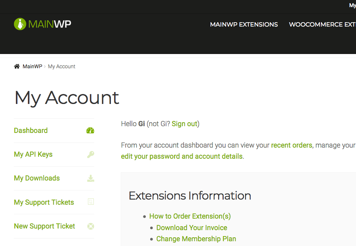
Task: Go to My API Keys
Action: [33, 154]
